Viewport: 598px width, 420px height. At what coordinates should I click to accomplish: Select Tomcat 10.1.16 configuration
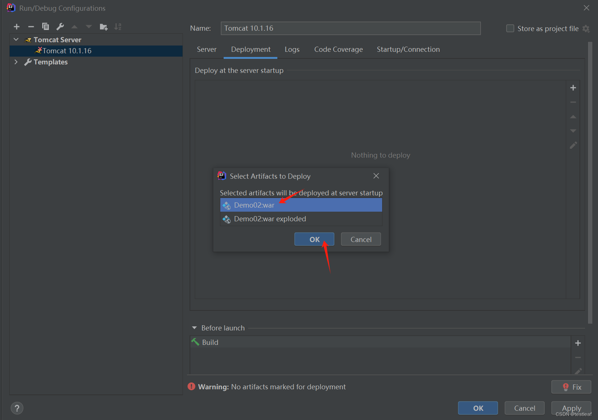tap(96, 51)
